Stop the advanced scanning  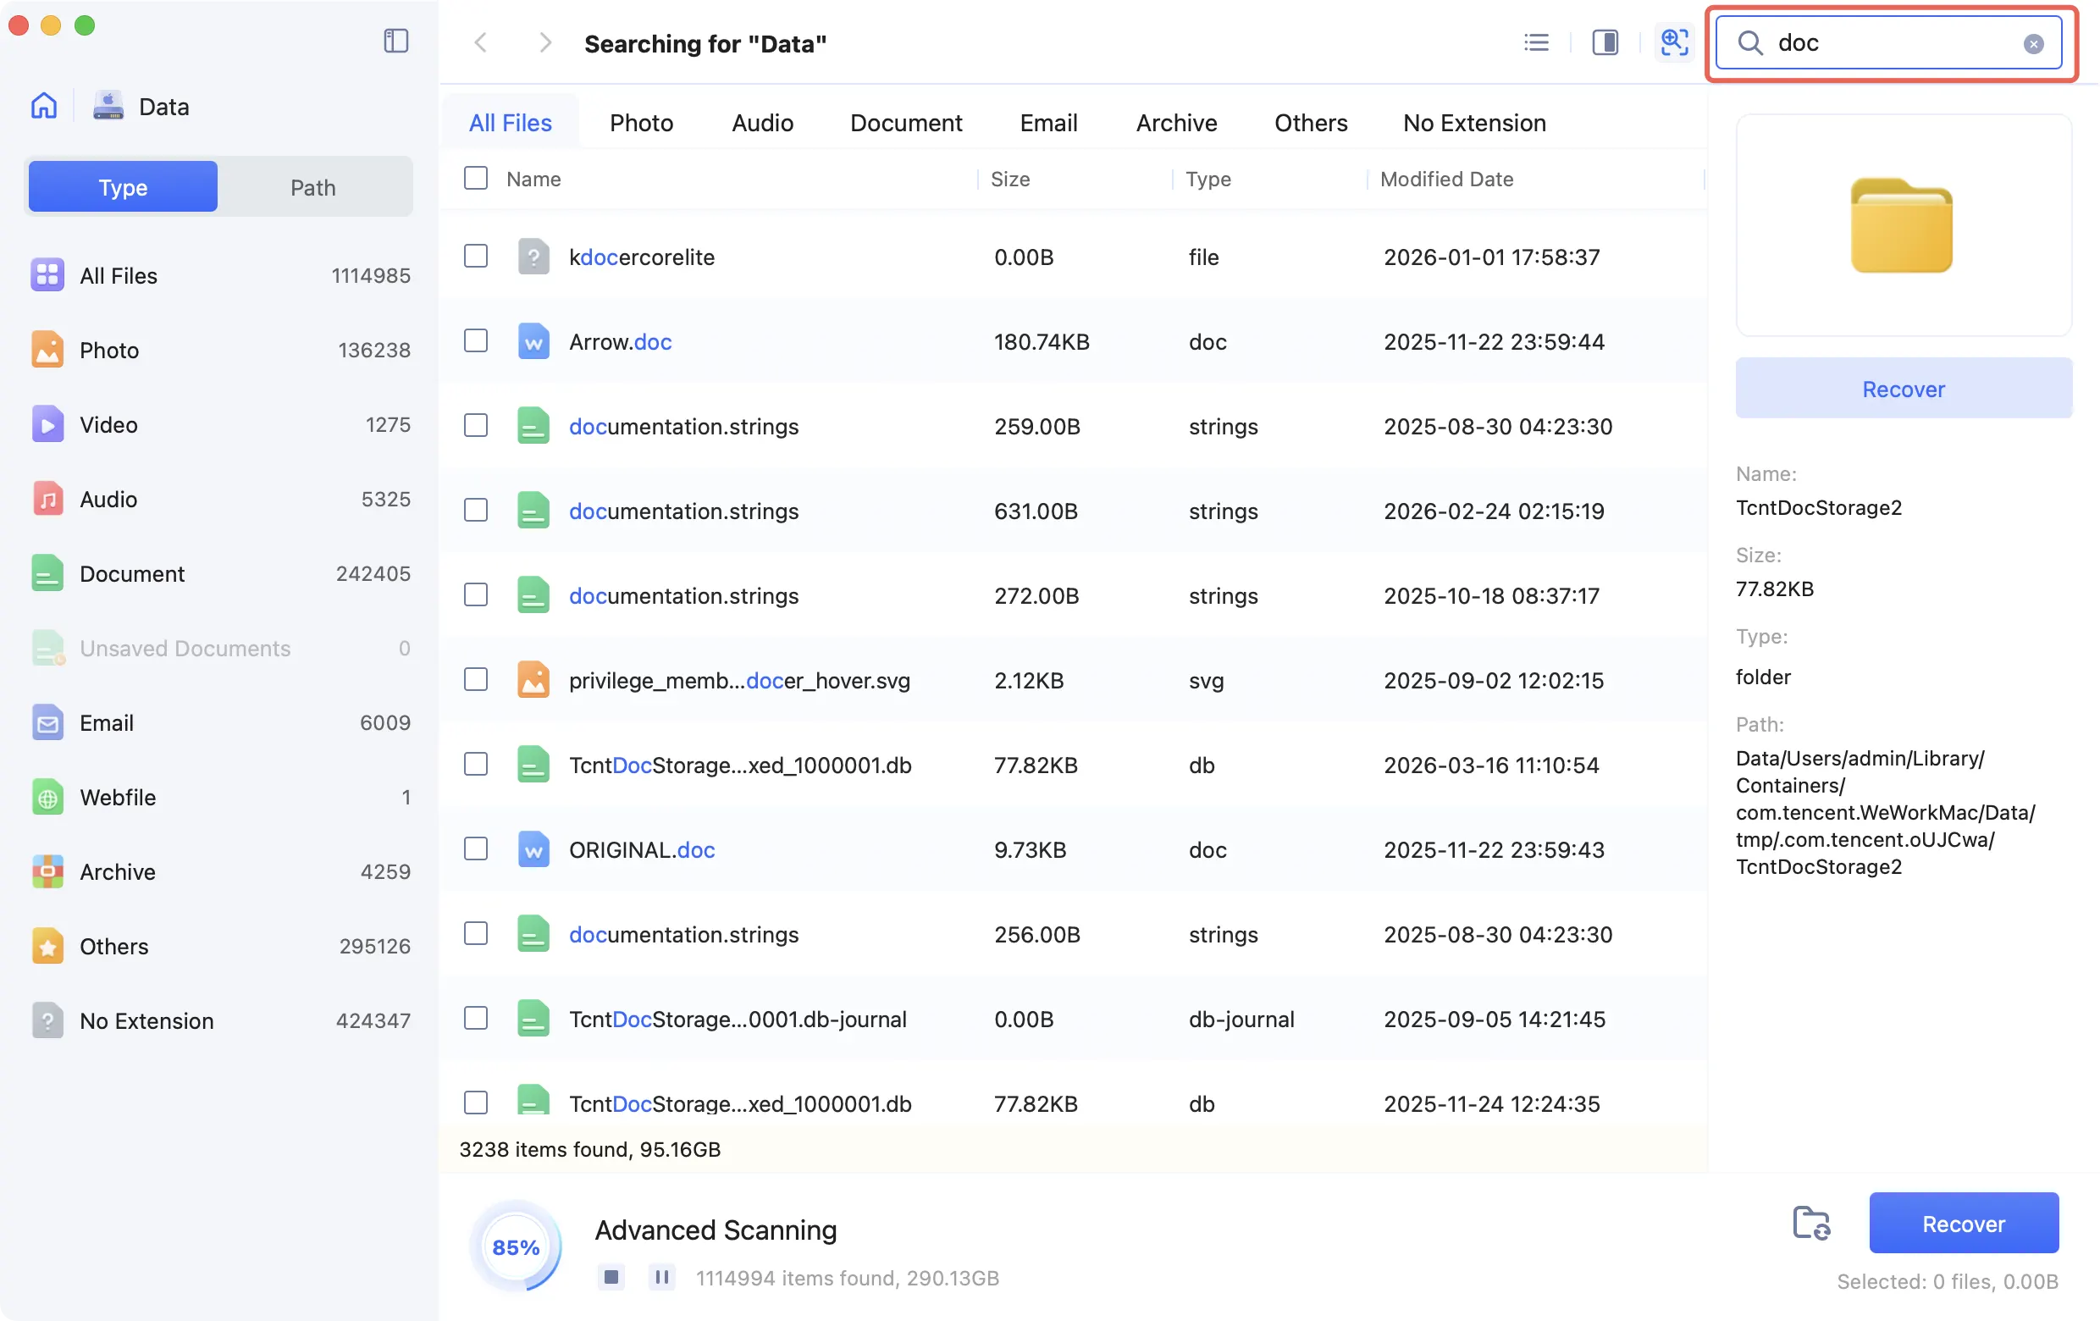611,1276
